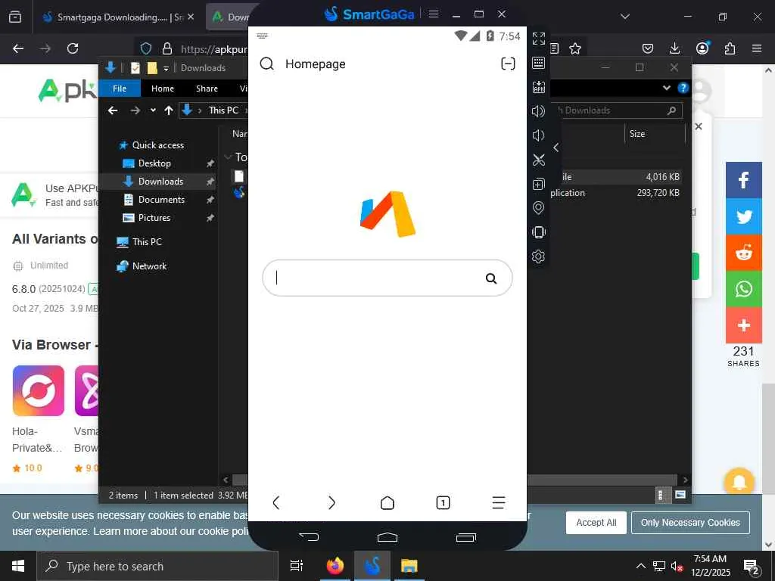775x581 pixels.
Task: Click the Via search icon beside Homepage
Action: tap(267, 64)
